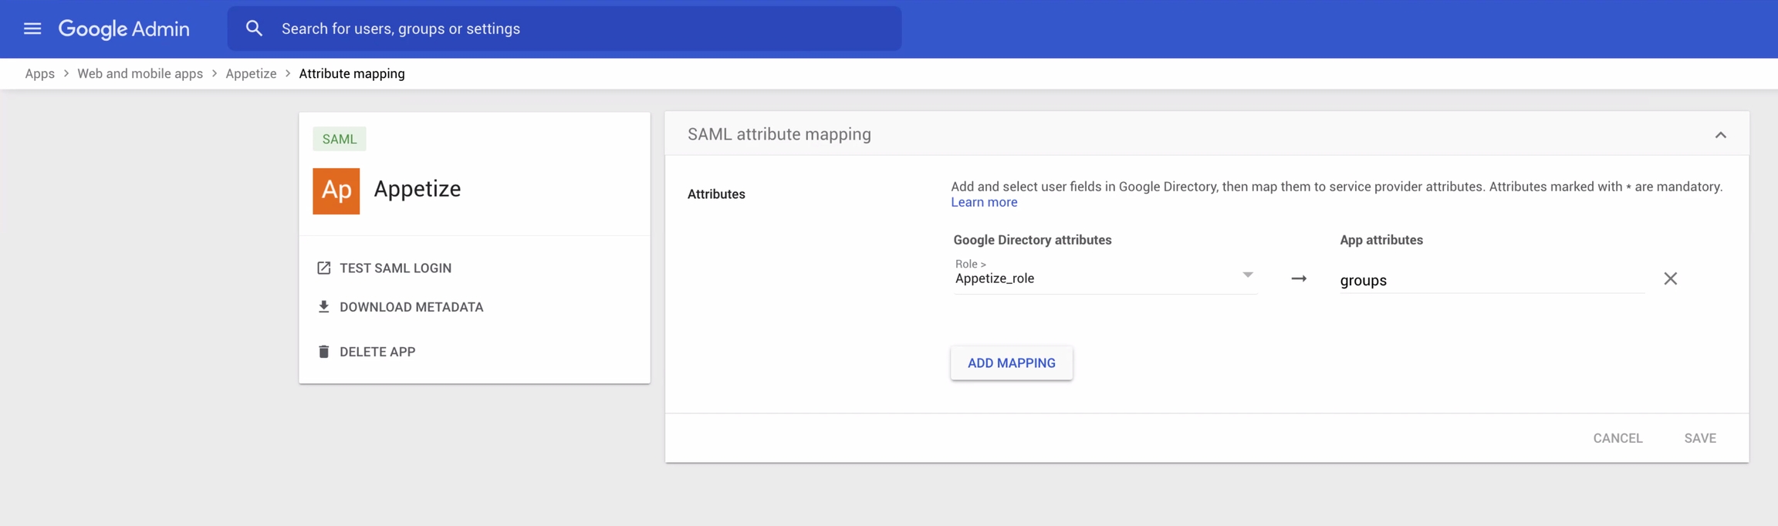Click the Delete App trash icon
The width and height of the screenshot is (1778, 526).
(323, 352)
